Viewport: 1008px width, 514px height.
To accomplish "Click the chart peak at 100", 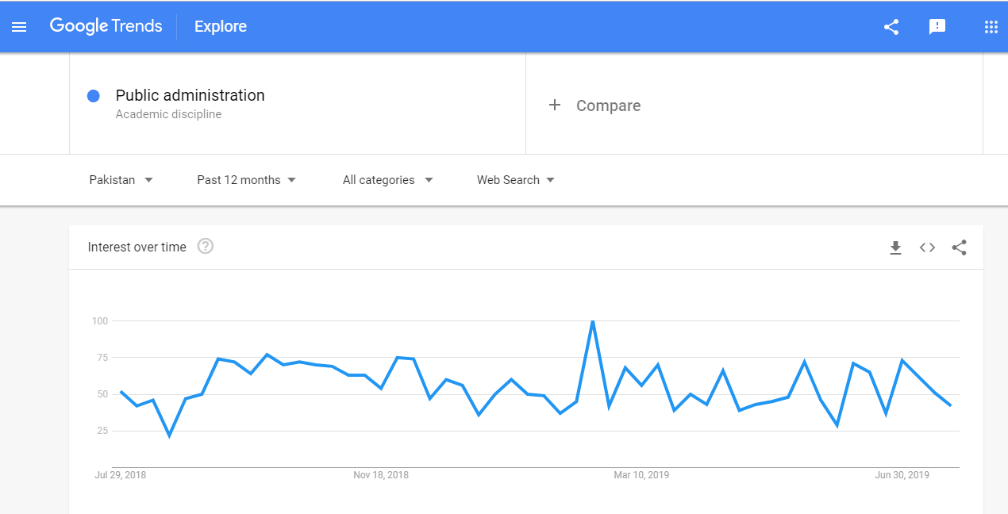I will [x=592, y=321].
